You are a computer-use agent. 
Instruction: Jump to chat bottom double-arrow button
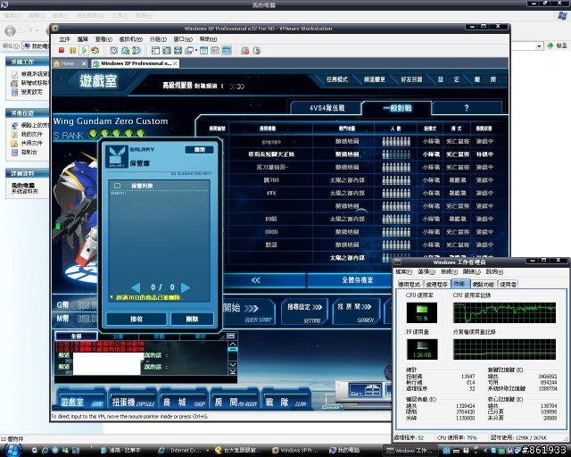233,371
